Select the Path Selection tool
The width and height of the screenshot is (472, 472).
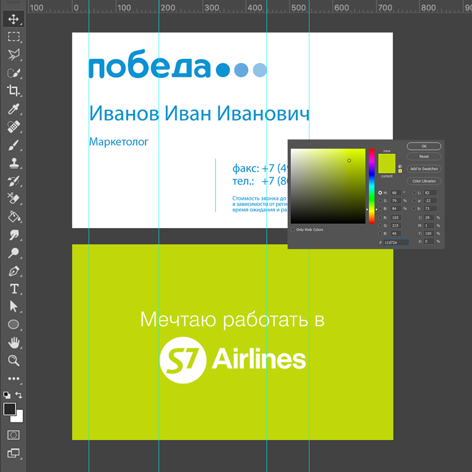click(13, 306)
